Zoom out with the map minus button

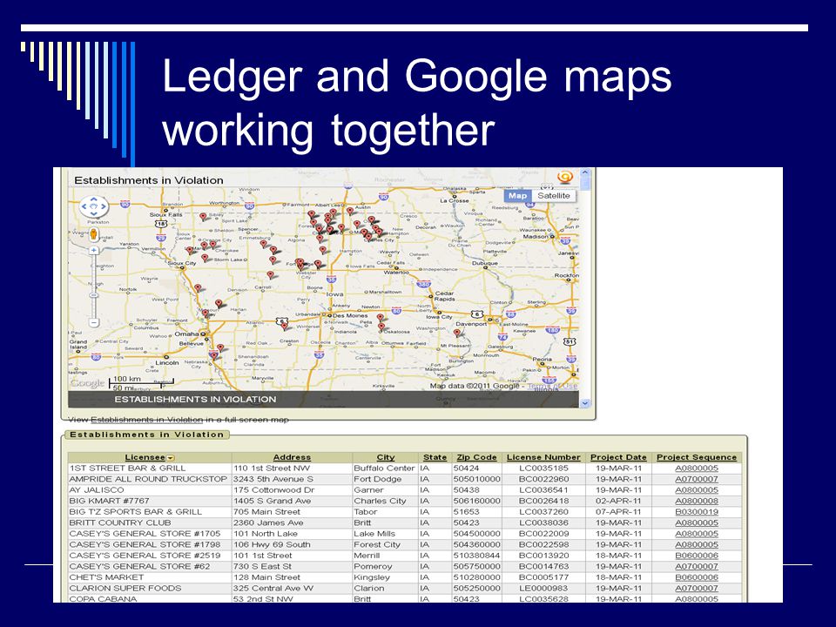coord(94,322)
